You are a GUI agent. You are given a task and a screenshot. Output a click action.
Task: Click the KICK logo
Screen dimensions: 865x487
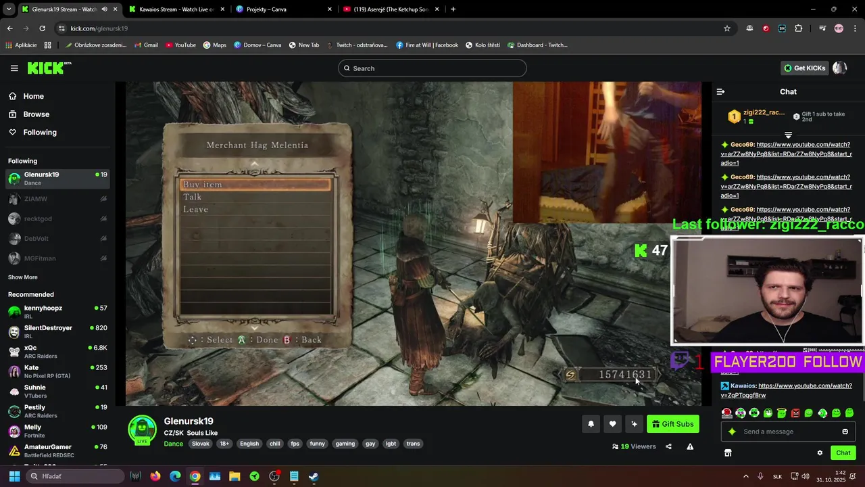pyautogui.click(x=49, y=68)
